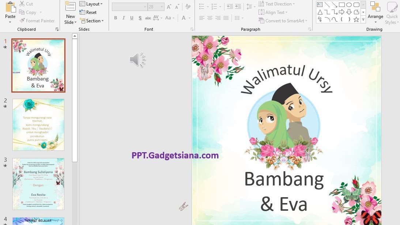The image size is (400, 225).
Task: Select slide 3 thumbnail in sidebar
Action: [x=38, y=184]
